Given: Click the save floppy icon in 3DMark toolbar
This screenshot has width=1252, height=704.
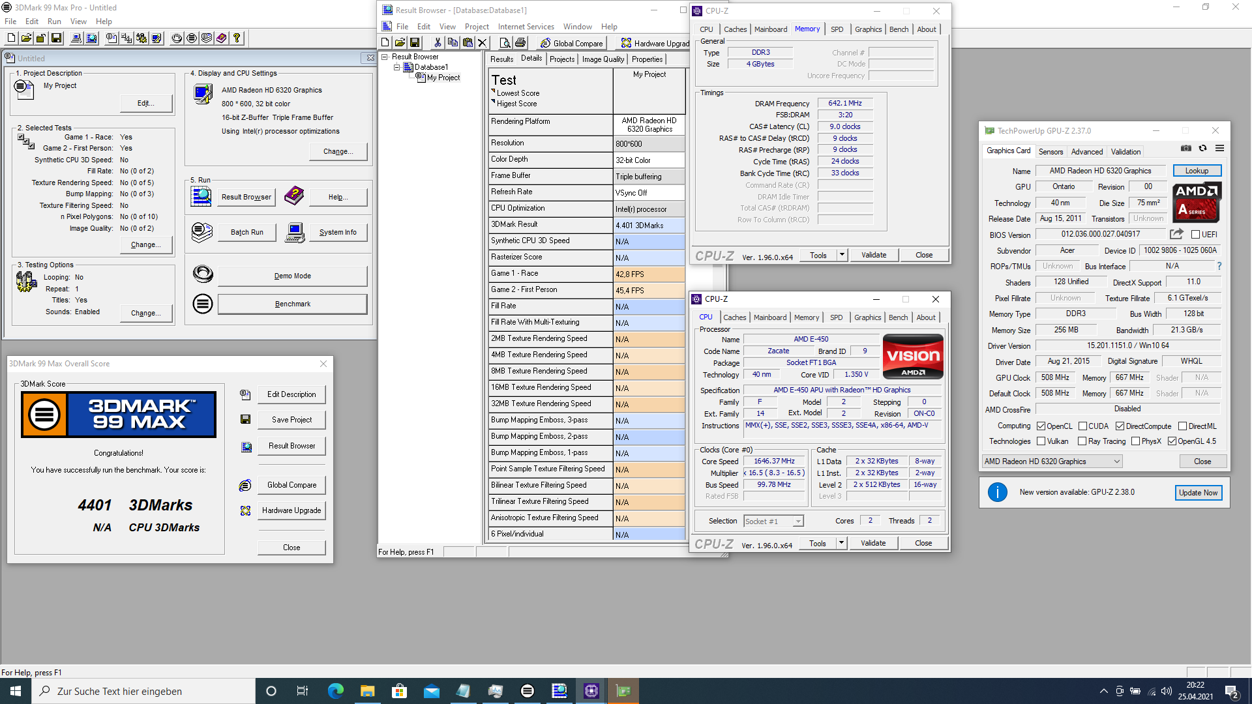Looking at the screenshot, I should (57, 38).
